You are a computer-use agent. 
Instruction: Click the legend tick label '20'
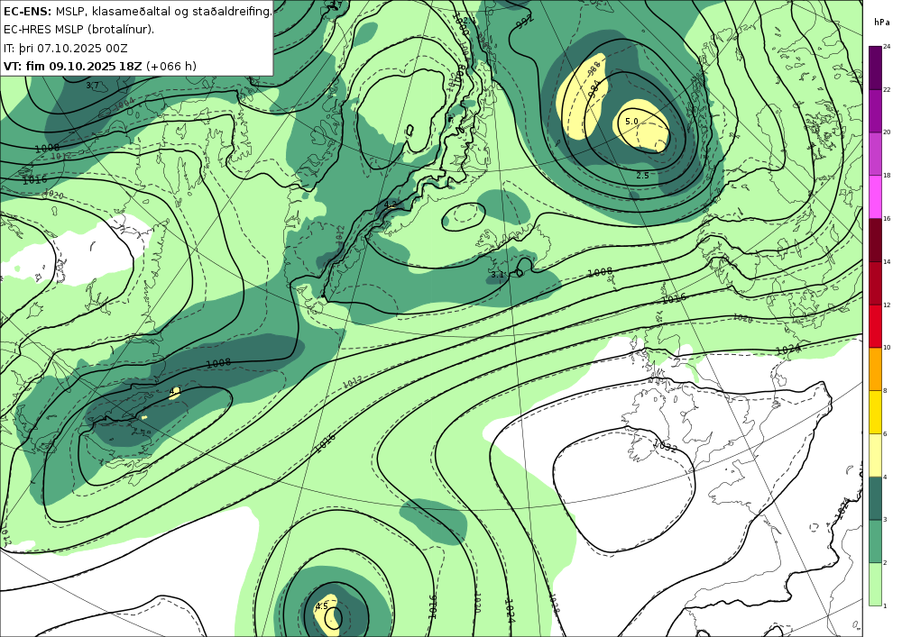(887, 132)
